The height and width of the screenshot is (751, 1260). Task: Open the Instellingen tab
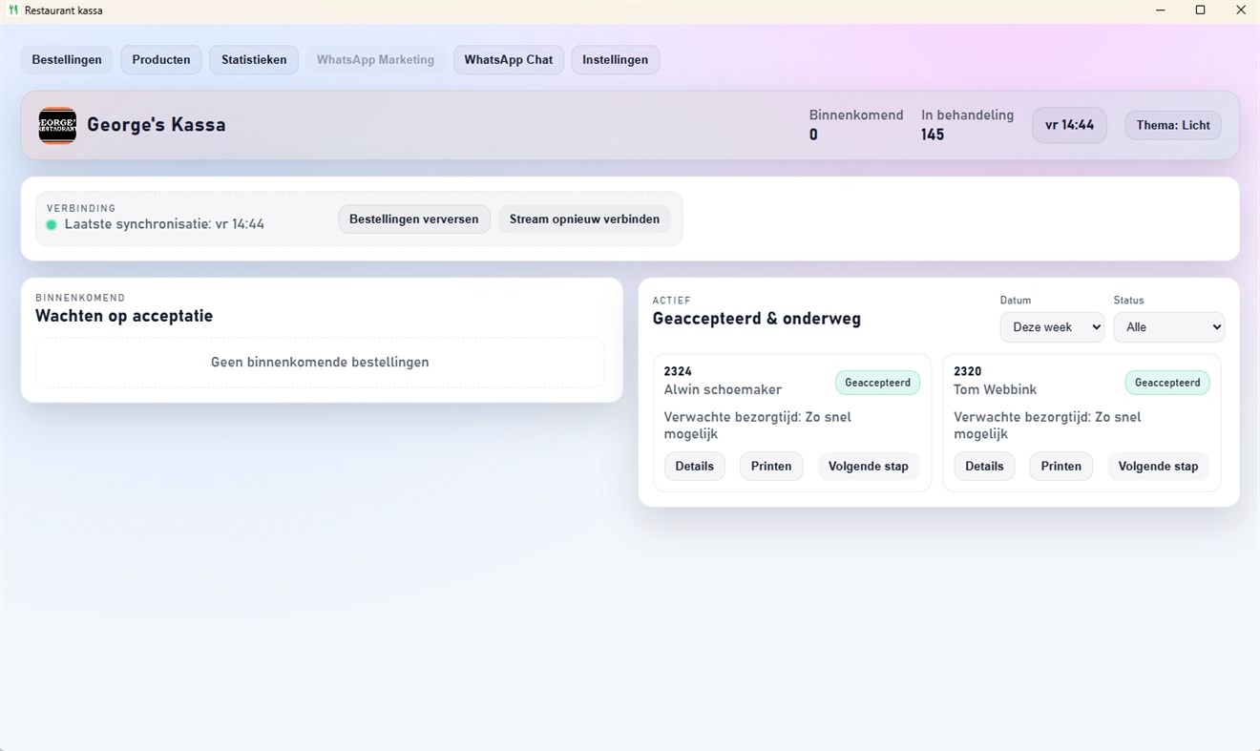[616, 59]
